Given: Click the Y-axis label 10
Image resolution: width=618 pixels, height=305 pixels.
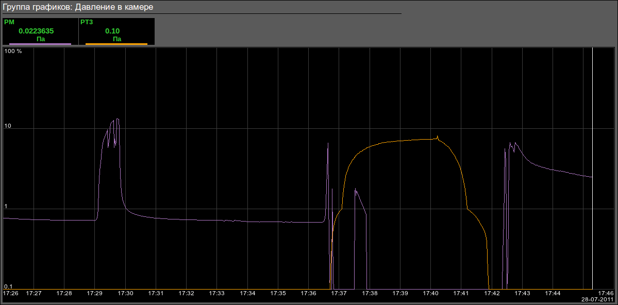Looking at the screenshot, I should pos(9,126).
